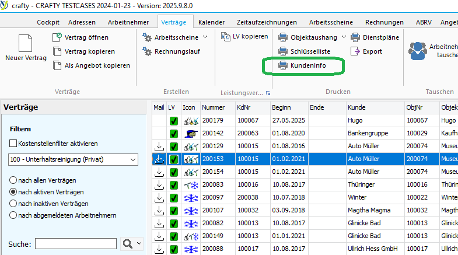
Task: Print the Schlüsselliste
Action: (283, 51)
